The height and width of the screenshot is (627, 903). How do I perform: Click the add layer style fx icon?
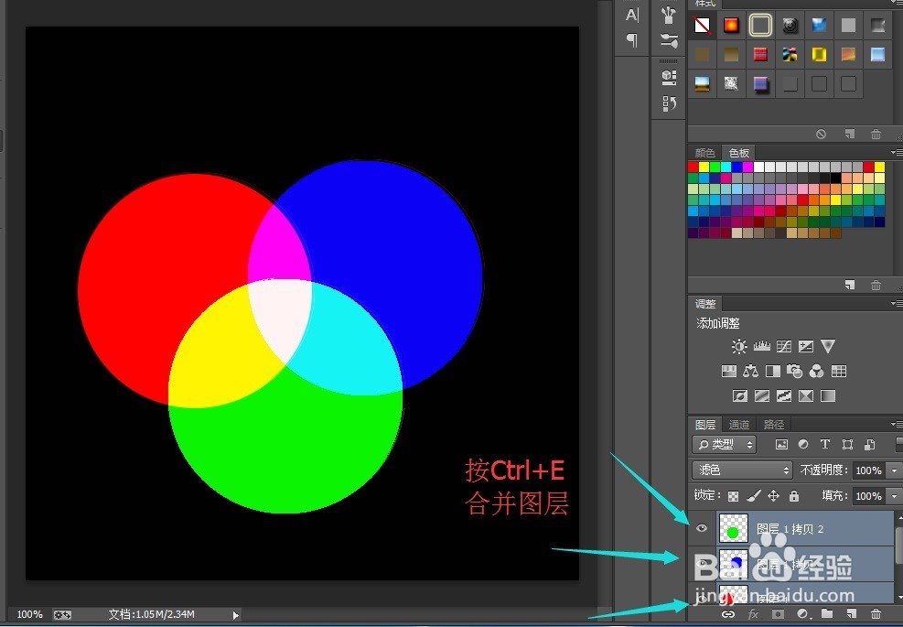pos(753,614)
